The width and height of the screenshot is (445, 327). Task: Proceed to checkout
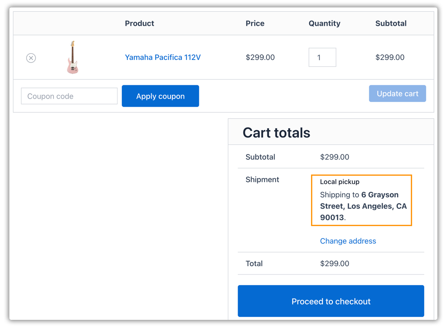tap(331, 301)
